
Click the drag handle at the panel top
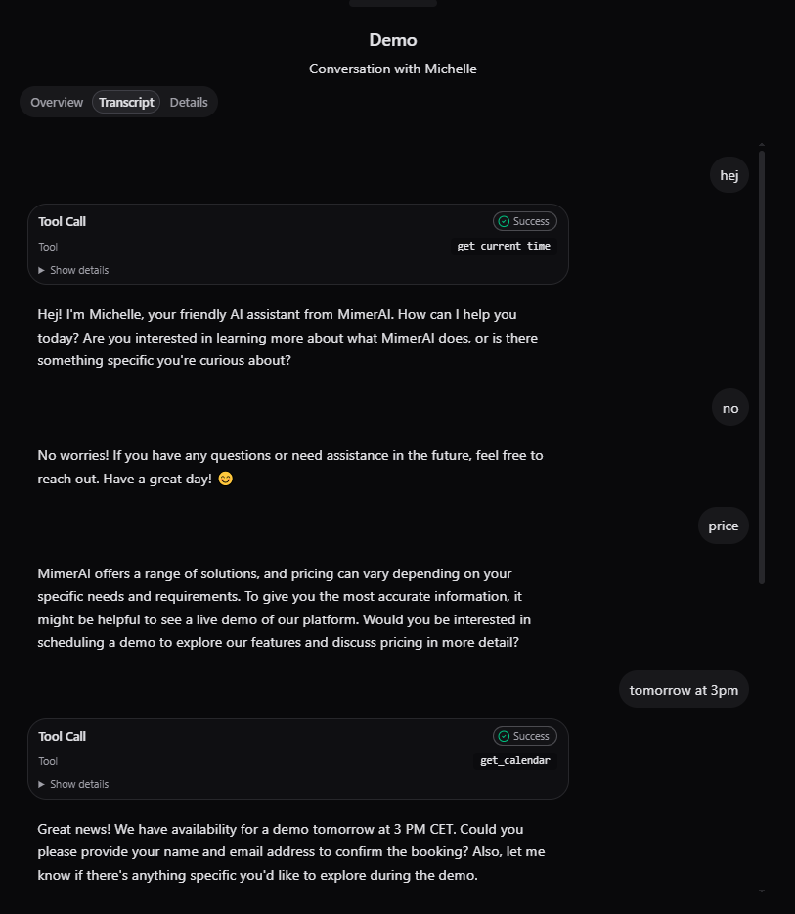pos(392,3)
